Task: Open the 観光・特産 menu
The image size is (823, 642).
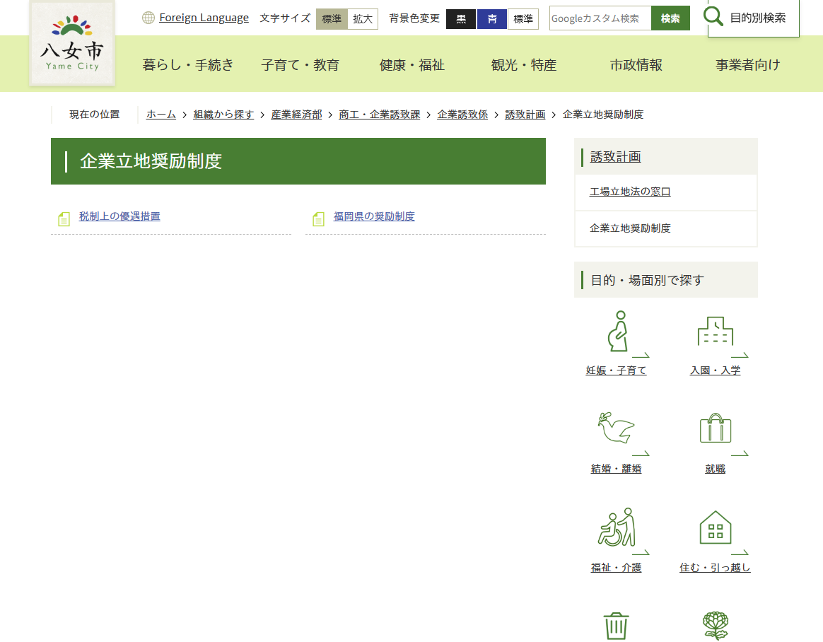Action: 524,65
